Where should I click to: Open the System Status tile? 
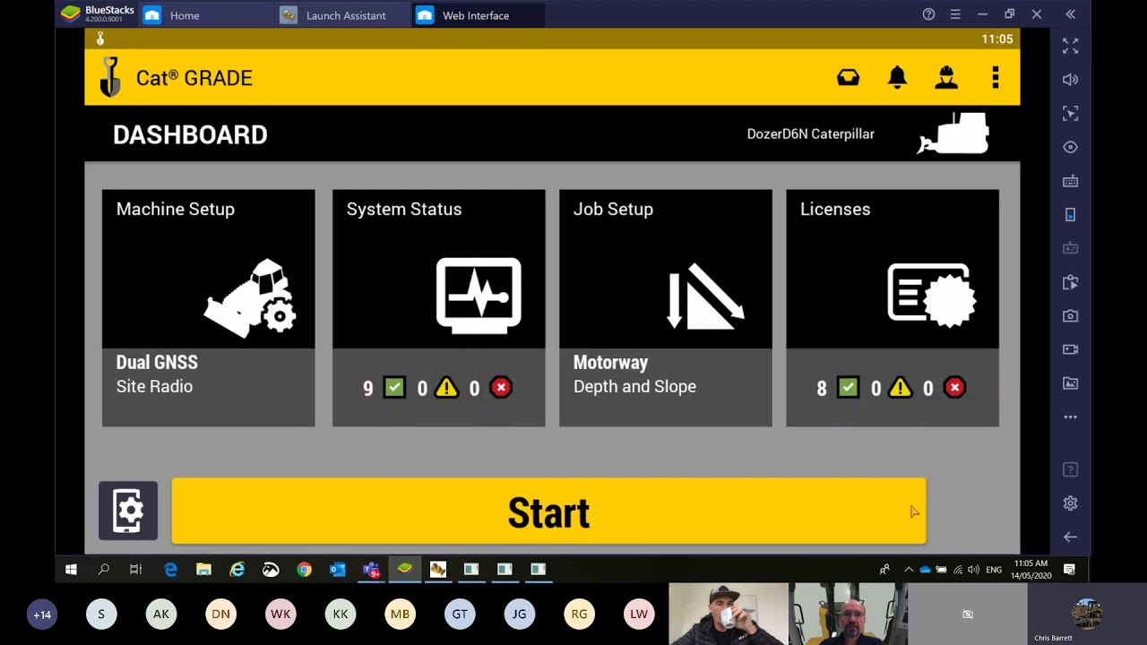click(439, 307)
